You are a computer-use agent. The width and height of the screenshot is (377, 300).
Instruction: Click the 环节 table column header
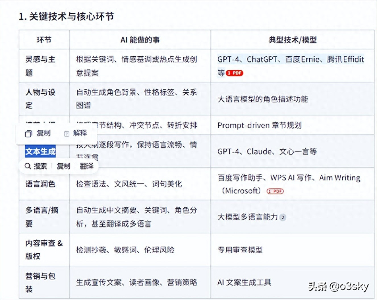coord(44,40)
